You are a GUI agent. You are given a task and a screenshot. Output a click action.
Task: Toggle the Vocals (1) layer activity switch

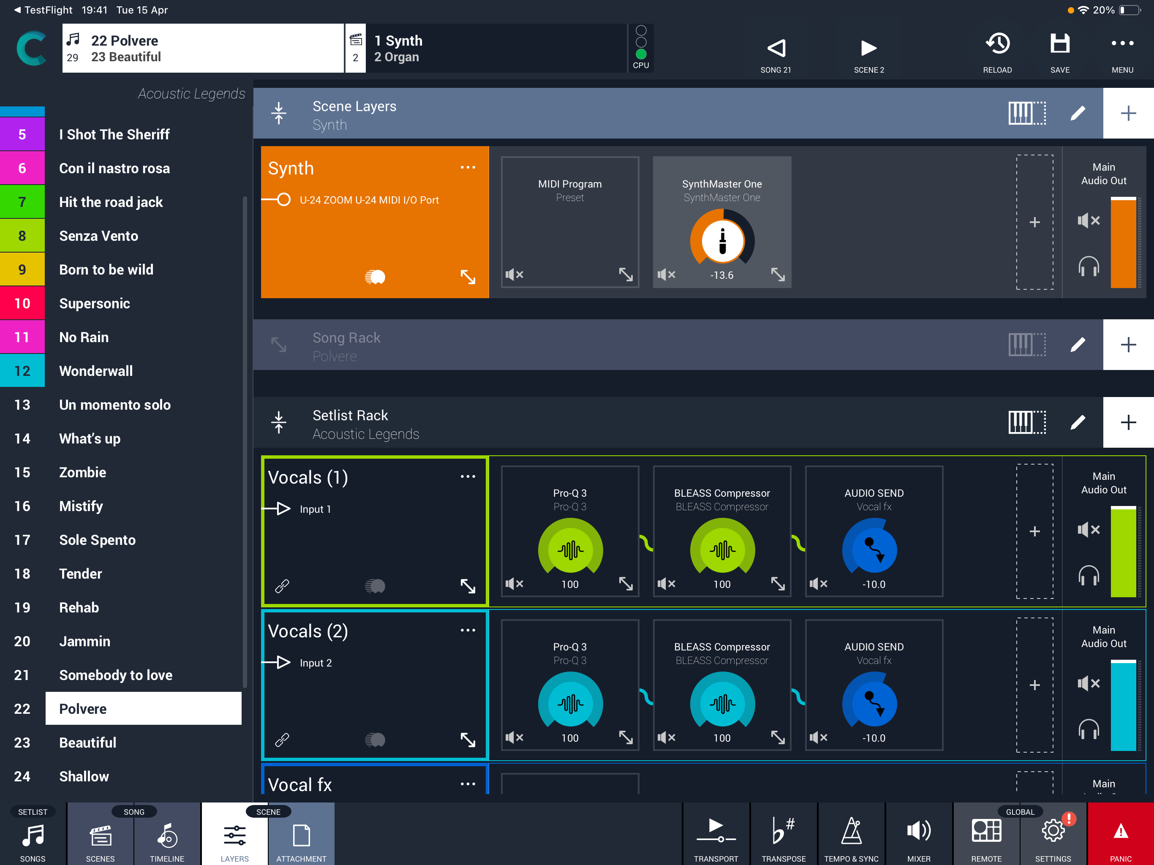tap(375, 586)
